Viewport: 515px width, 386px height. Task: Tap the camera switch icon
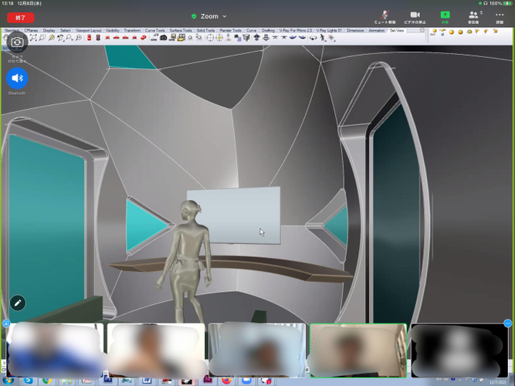(17, 42)
